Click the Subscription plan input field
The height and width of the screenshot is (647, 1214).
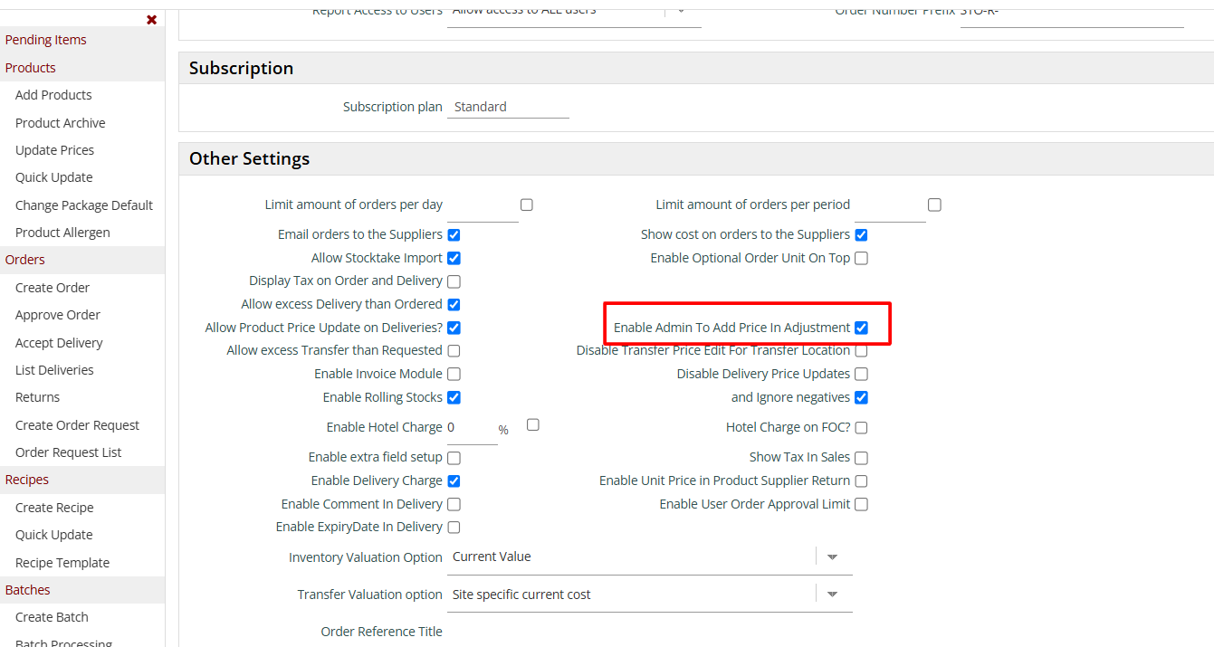point(508,107)
